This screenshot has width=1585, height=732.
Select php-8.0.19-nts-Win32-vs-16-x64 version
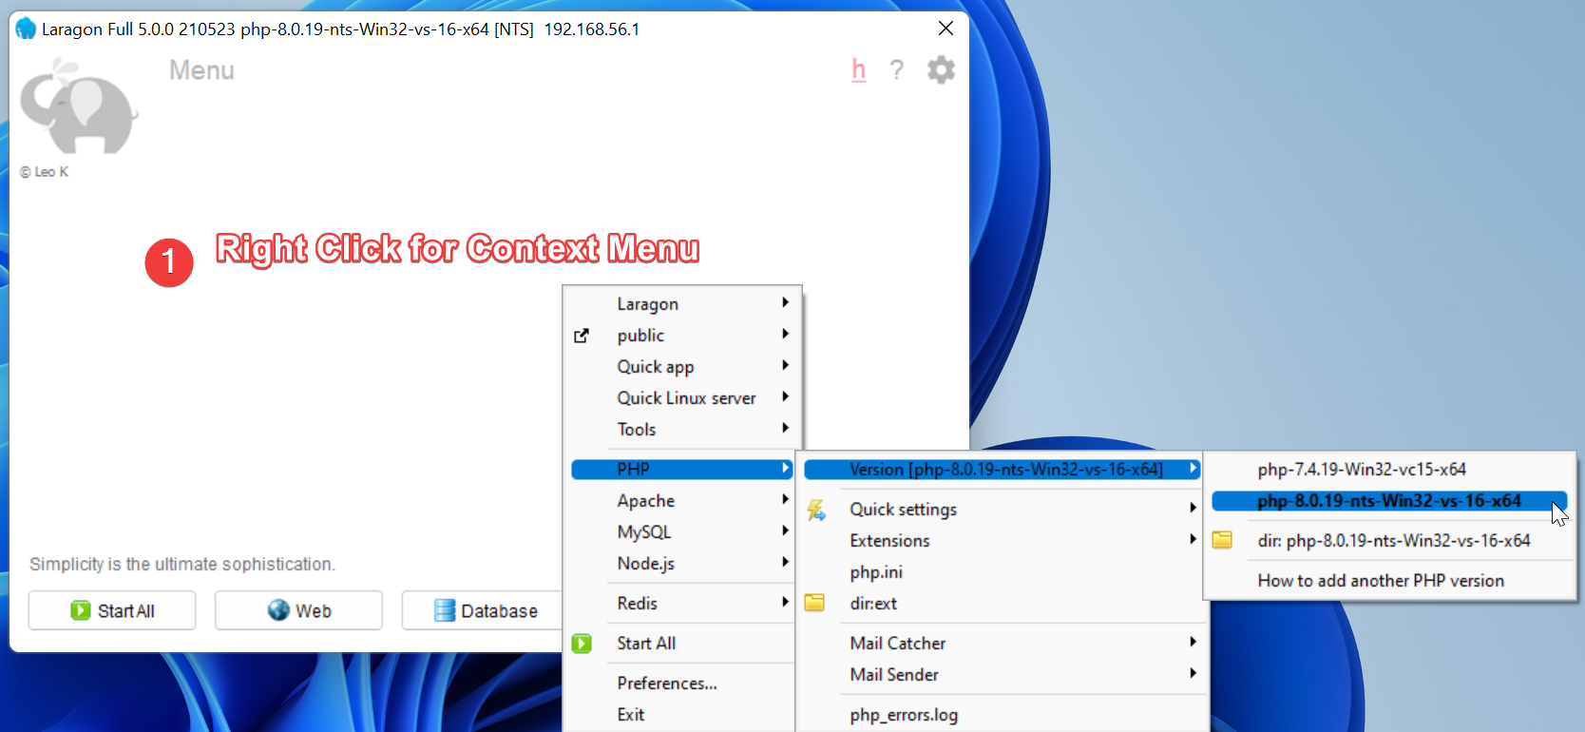(x=1389, y=501)
